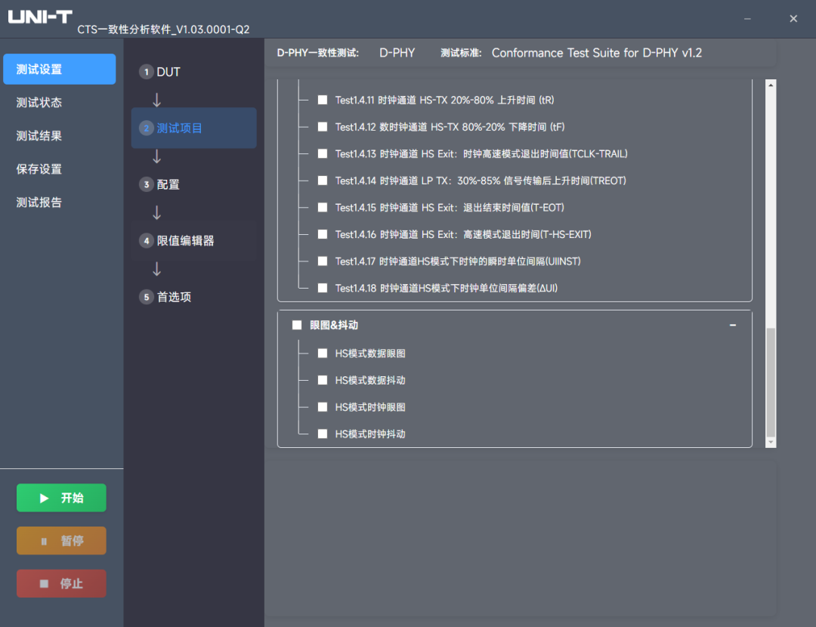Go to the DUT step
Screen dimensions: 816x627
pyautogui.click(x=193, y=72)
